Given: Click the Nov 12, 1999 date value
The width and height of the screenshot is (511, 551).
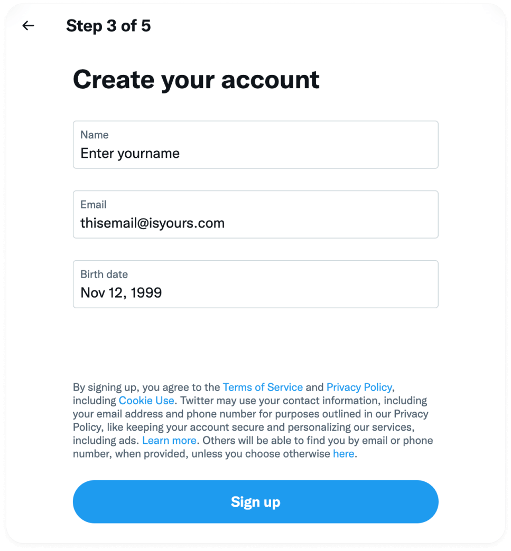Looking at the screenshot, I should click(x=121, y=293).
